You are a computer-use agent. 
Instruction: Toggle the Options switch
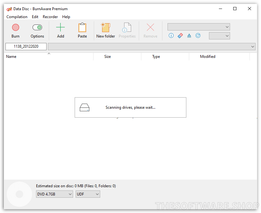pyautogui.click(x=37, y=28)
